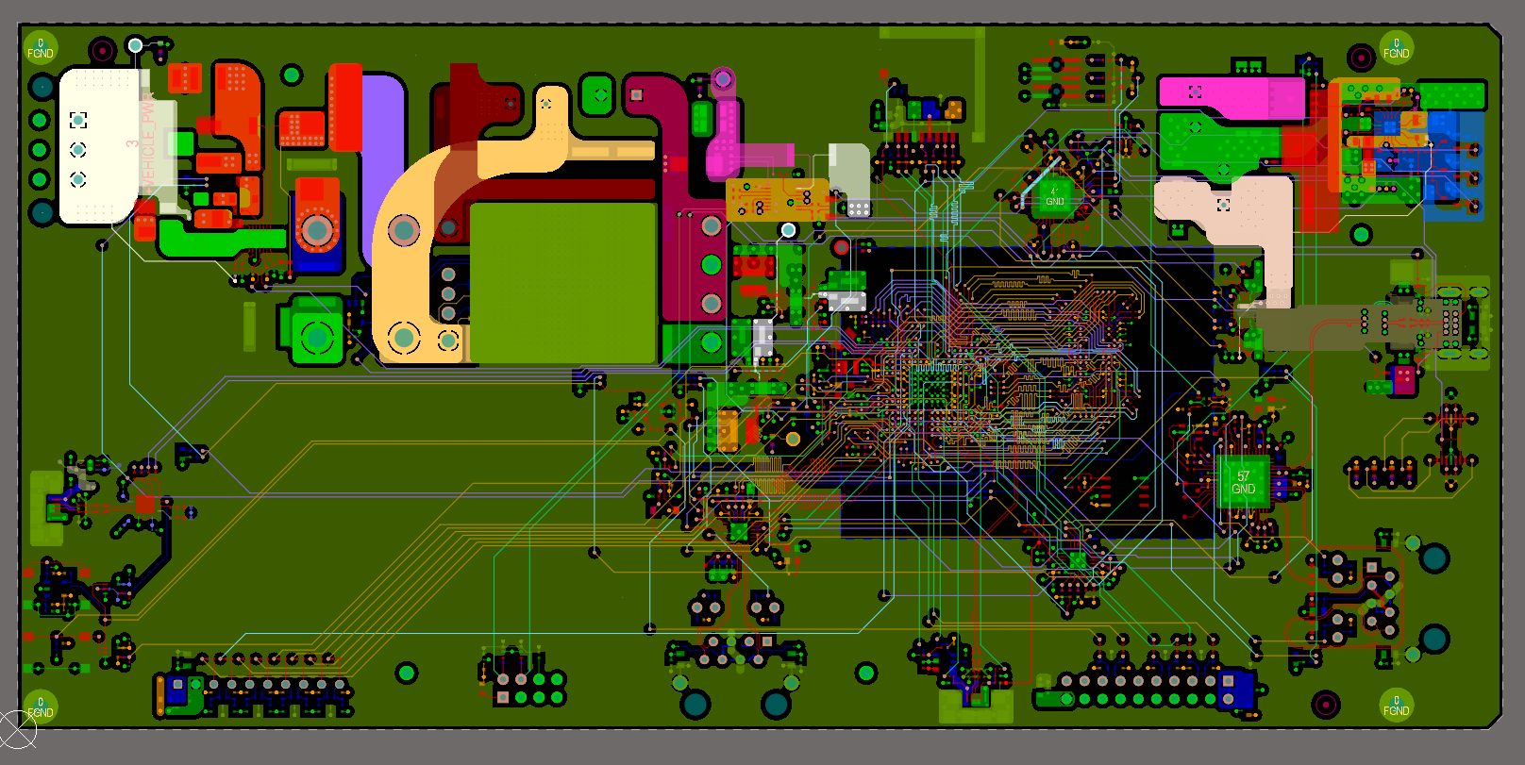Click the small red square component at left
The height and width of the screenshot is (765, 1525).
point(144,505)
